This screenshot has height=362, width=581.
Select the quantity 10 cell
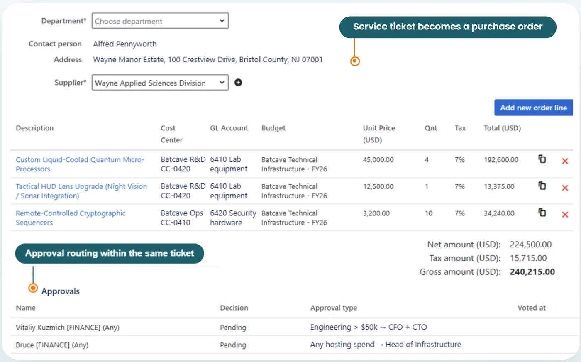429,213
